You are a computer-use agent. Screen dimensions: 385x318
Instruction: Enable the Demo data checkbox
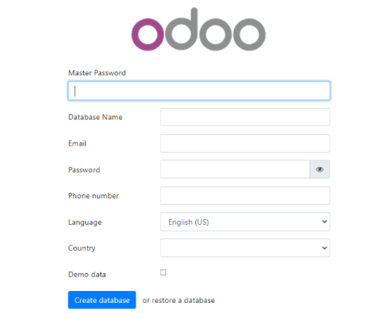[x=163, y=272]
